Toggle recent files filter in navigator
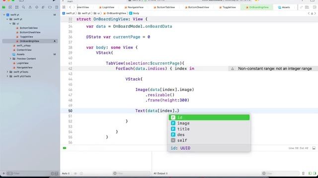The height and width of the screenshot is (178, 318). [52, 174]
